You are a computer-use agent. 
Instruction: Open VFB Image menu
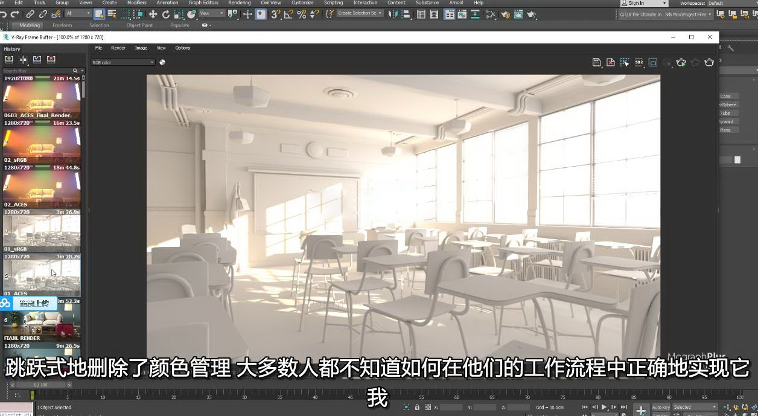(141, 48)
